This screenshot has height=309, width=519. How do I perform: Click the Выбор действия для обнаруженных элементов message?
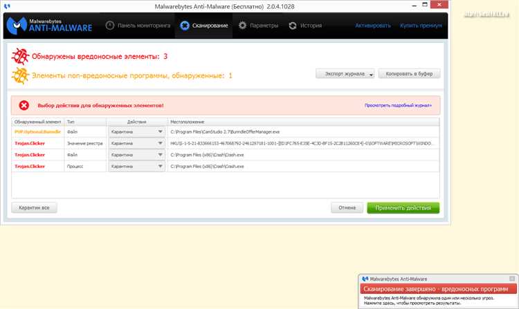[x=100, y=106]
